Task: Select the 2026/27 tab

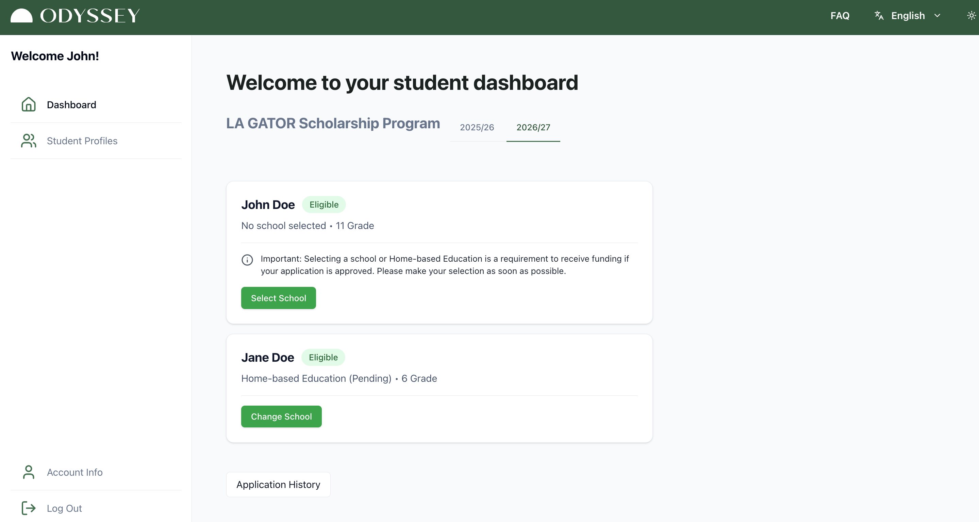Action: 533,127
